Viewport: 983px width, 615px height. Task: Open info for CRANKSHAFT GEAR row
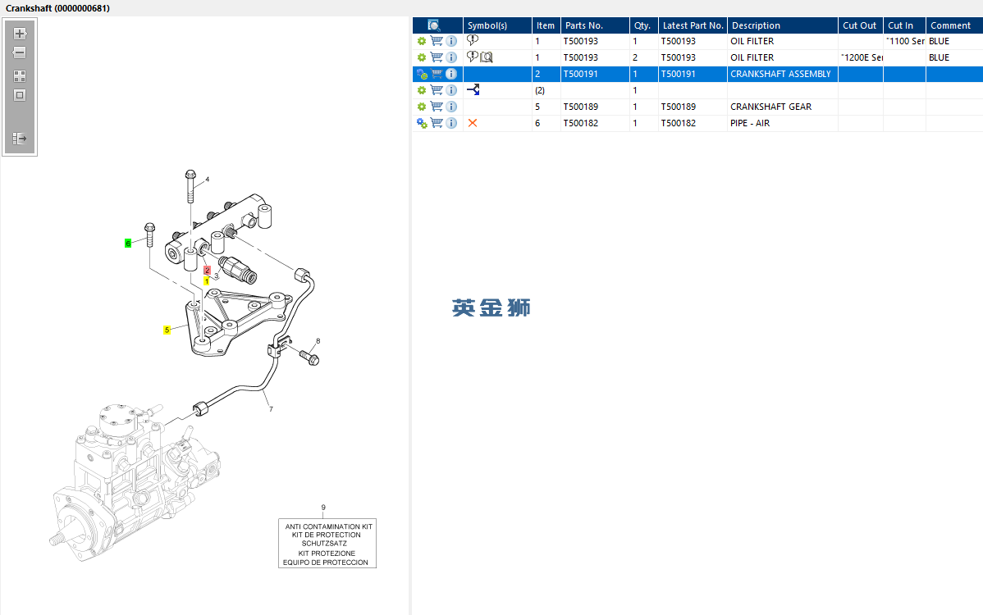[x=451, y=107]
